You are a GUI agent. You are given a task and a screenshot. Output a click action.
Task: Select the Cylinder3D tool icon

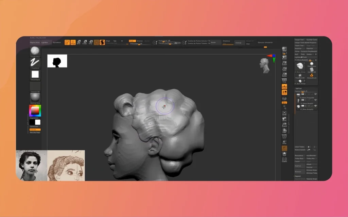click(x=311, y=70)
